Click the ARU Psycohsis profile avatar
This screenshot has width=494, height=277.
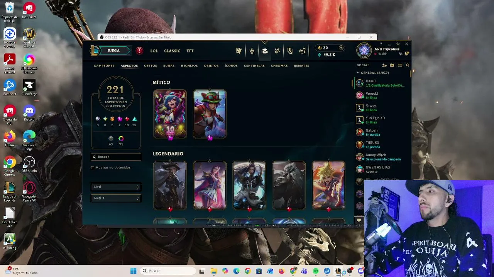[x=364, y=50]
